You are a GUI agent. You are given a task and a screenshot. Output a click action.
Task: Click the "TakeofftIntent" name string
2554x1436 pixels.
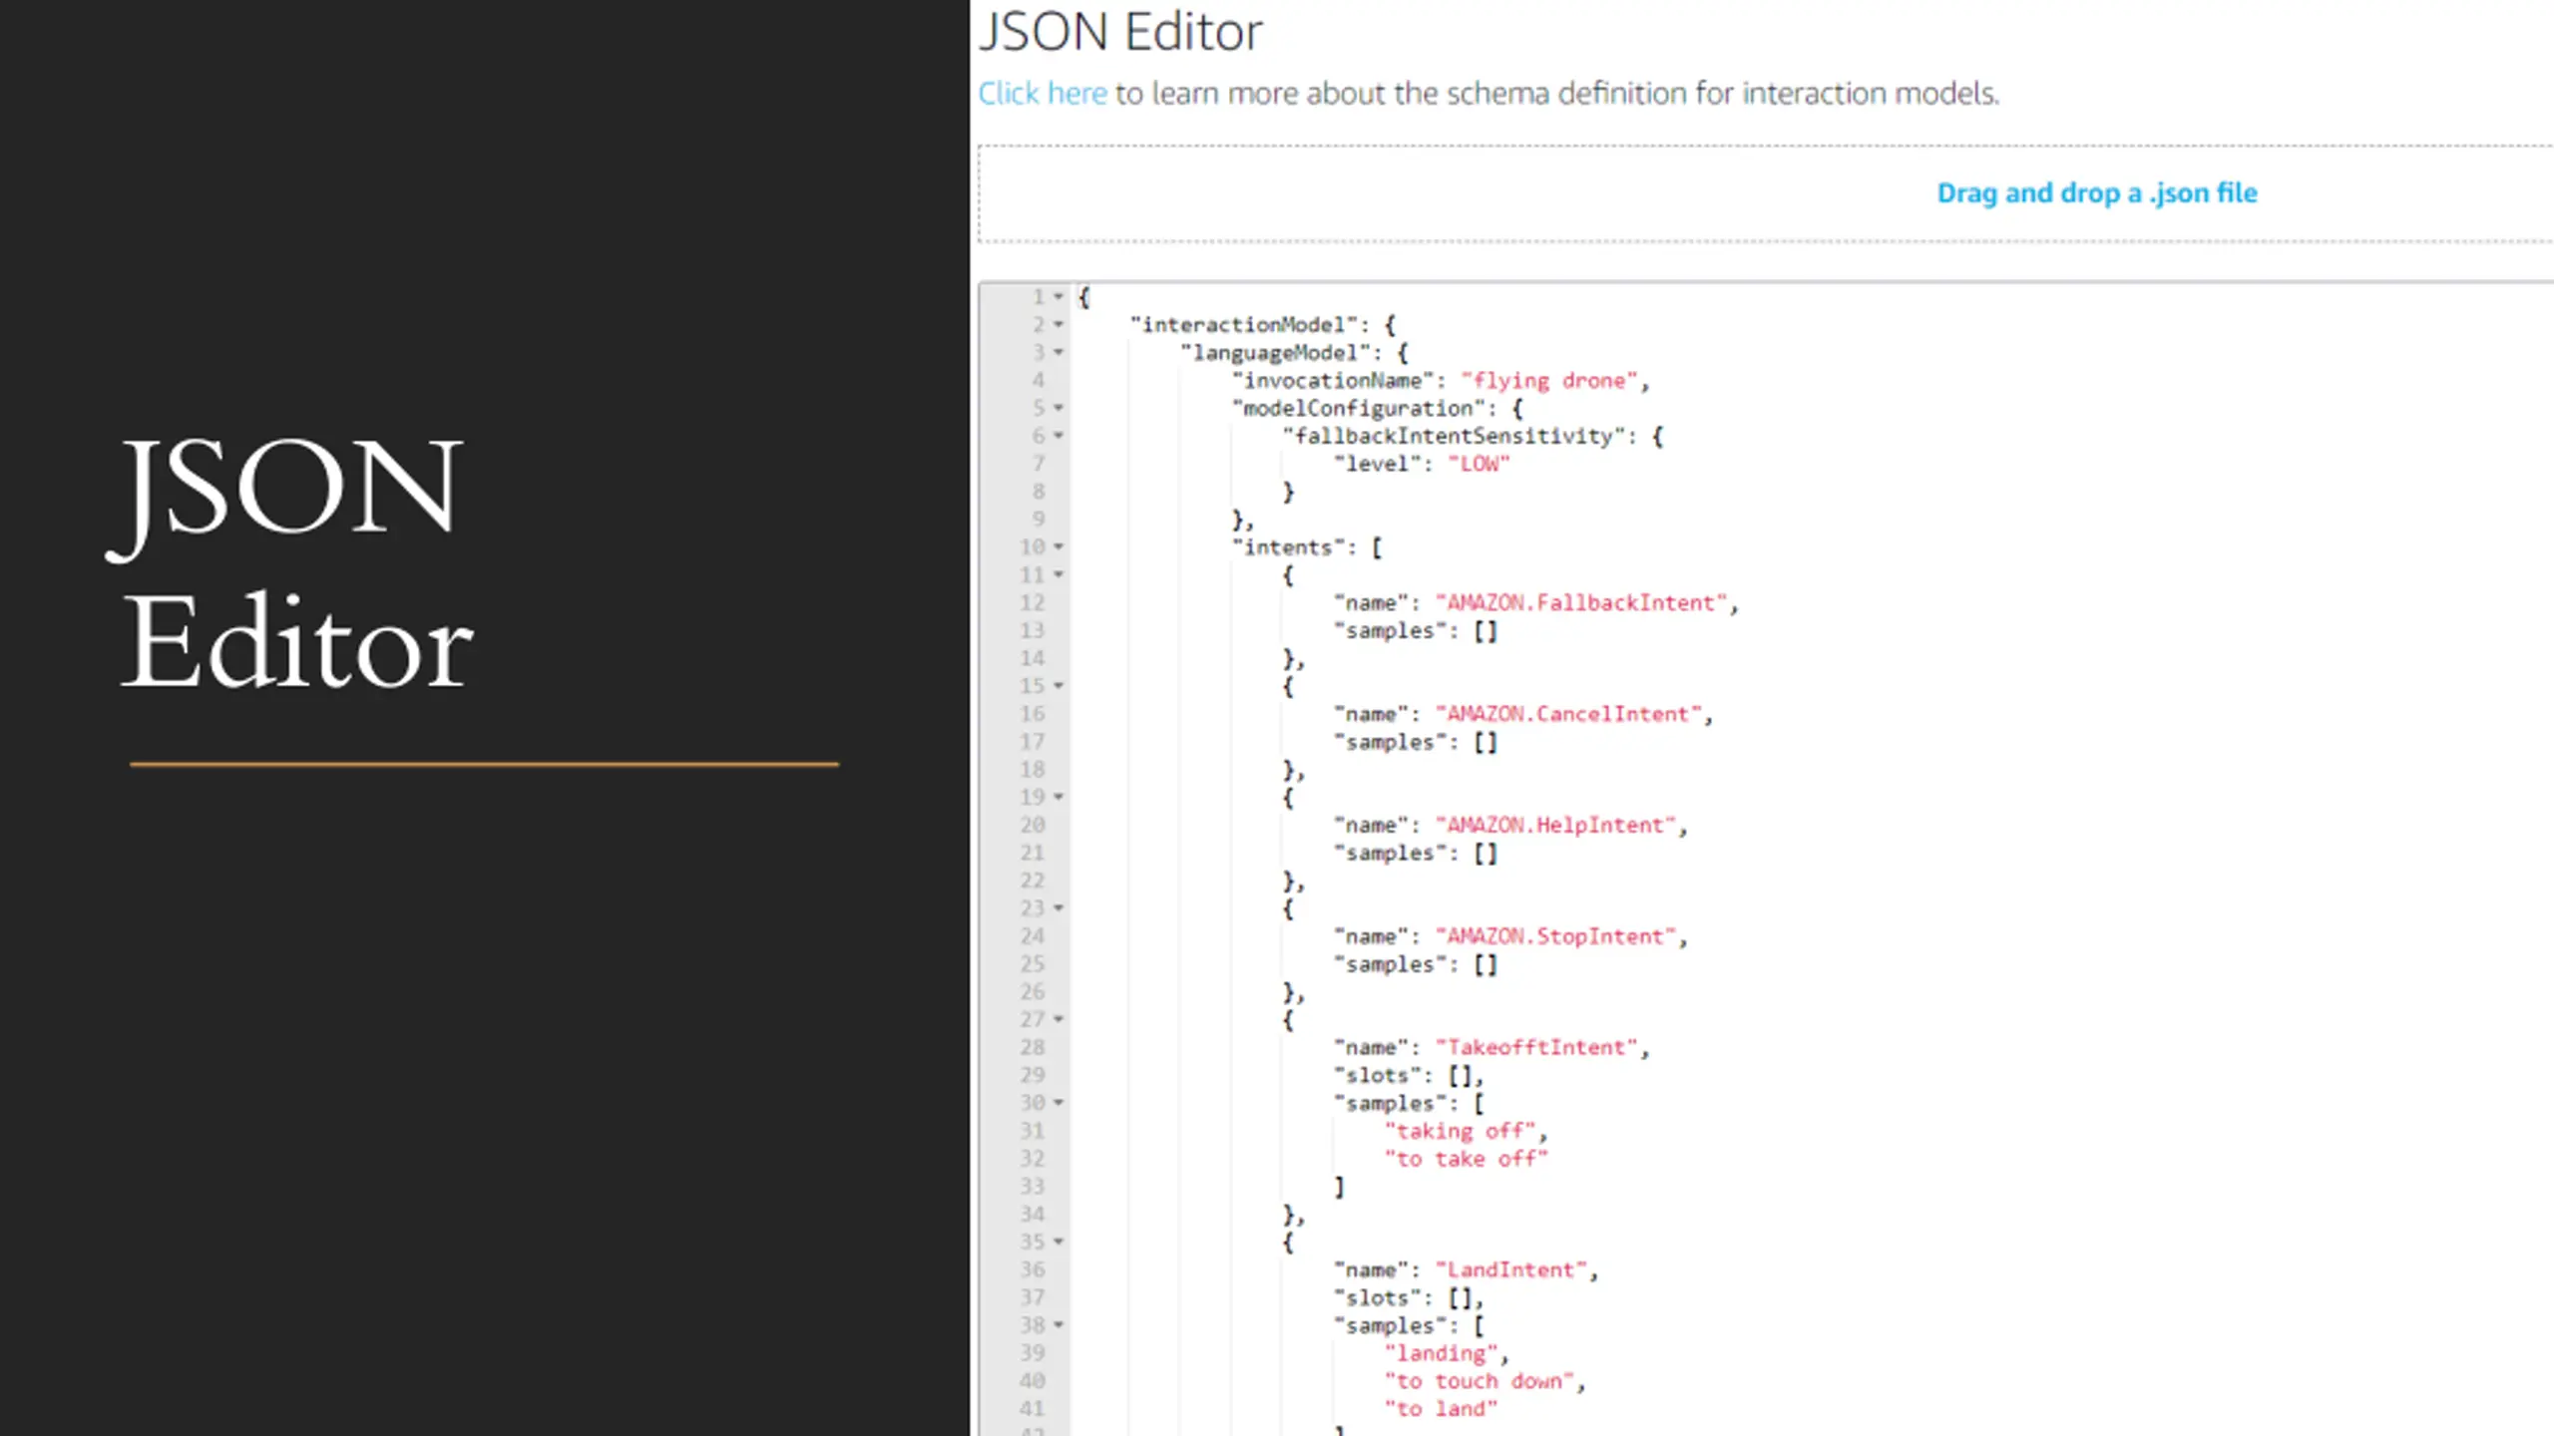click(x=1536, y=1048)
